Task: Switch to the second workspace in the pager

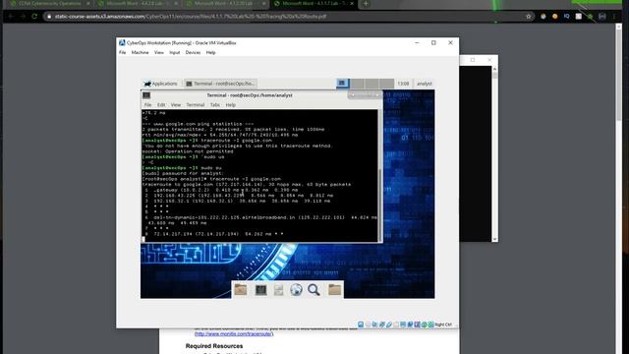Action: pyautogui.click(x=358, y=83)
